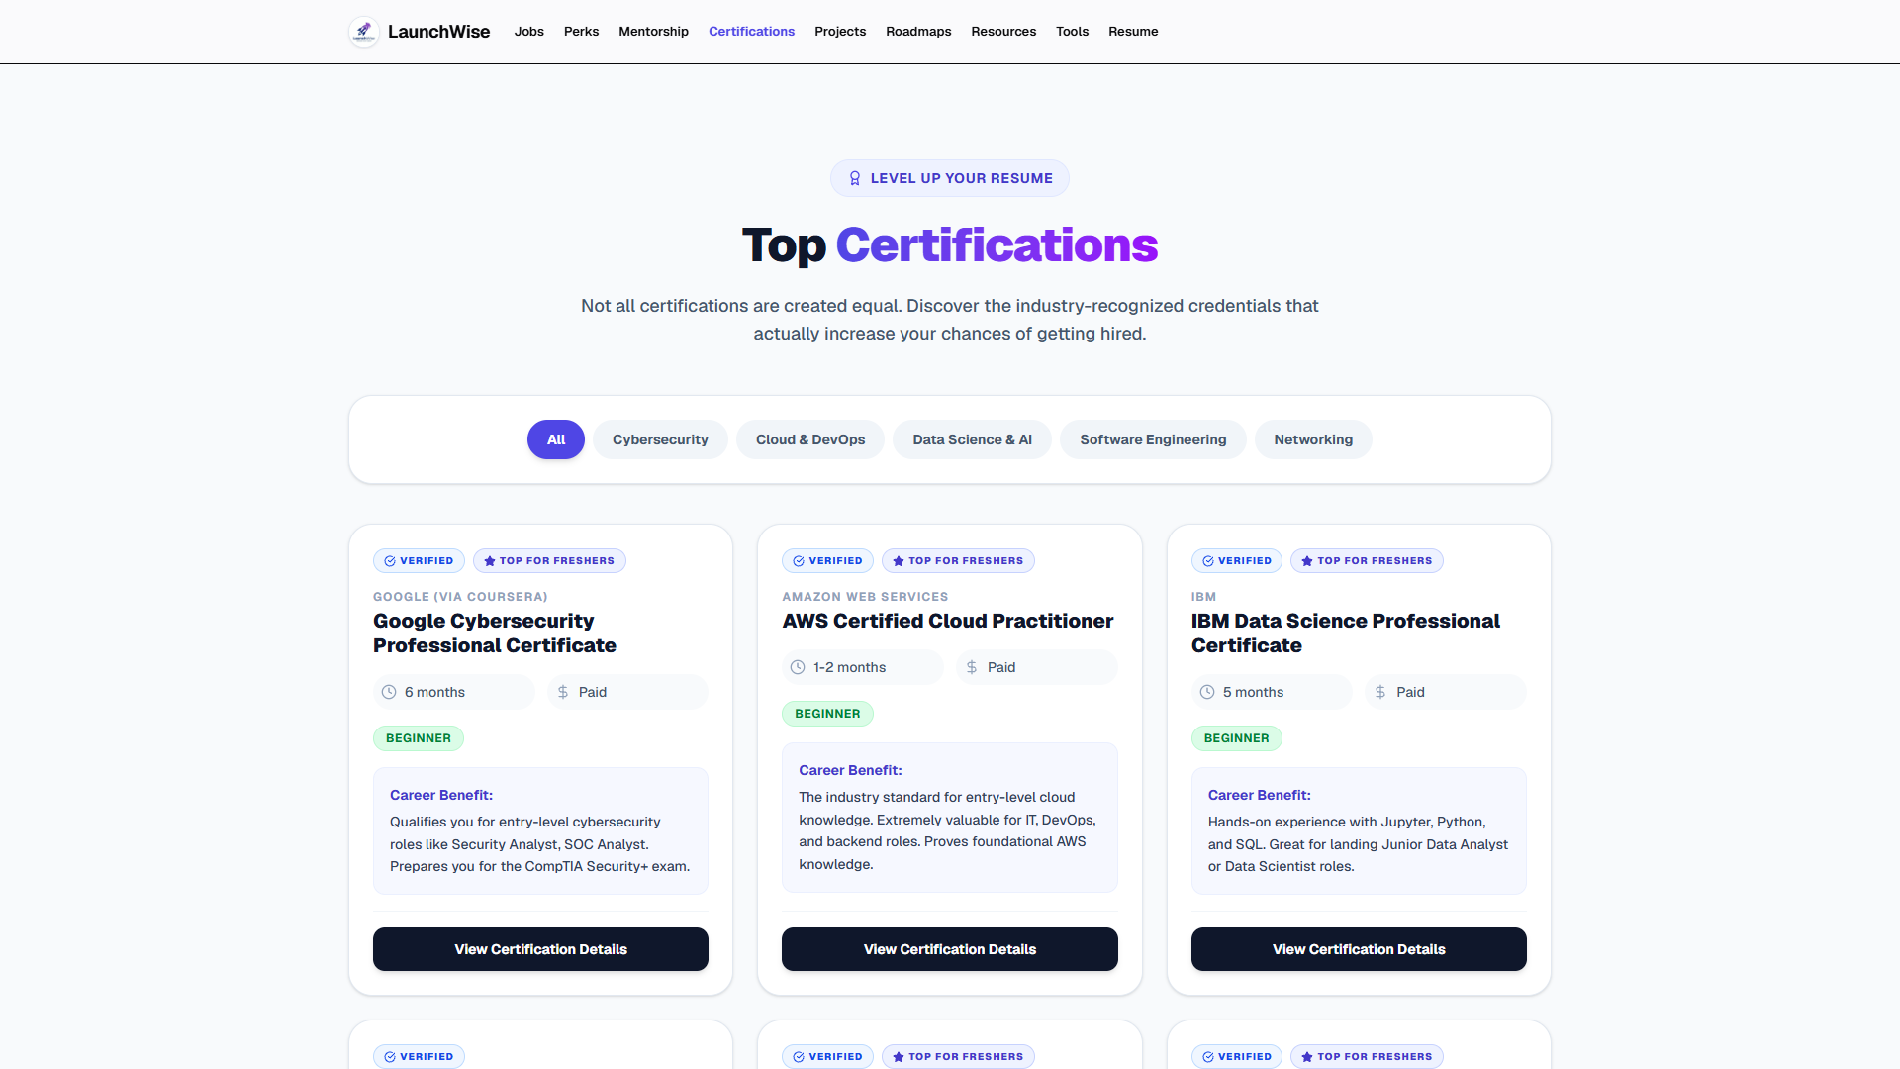The height and width of the screenshot is (1069, 1900).
Task: Open the Resume page from navigation
Action: click(x=1133, y=32)
